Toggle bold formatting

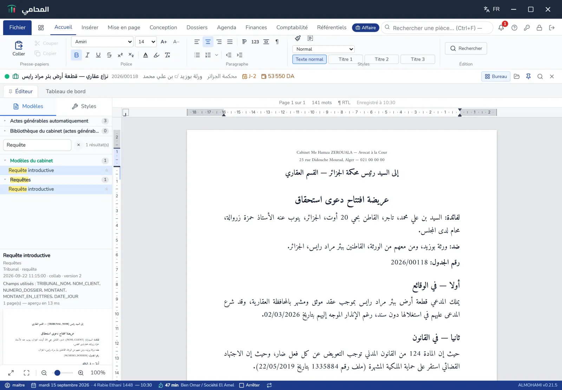[x=76, y=55]
